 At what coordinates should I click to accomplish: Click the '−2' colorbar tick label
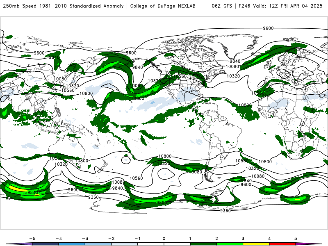tap(111, 239)
